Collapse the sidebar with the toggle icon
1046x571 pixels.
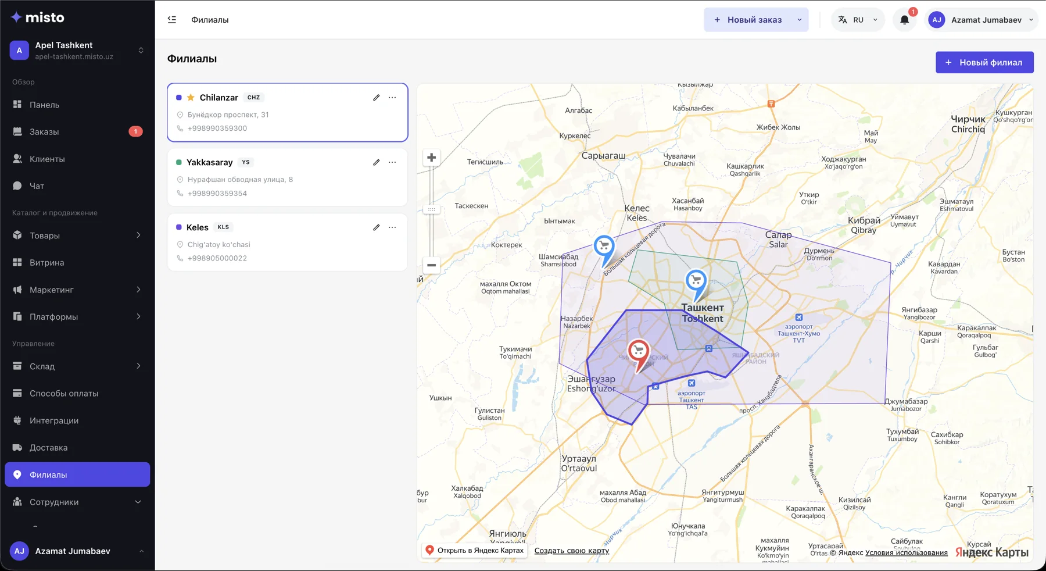172,20
